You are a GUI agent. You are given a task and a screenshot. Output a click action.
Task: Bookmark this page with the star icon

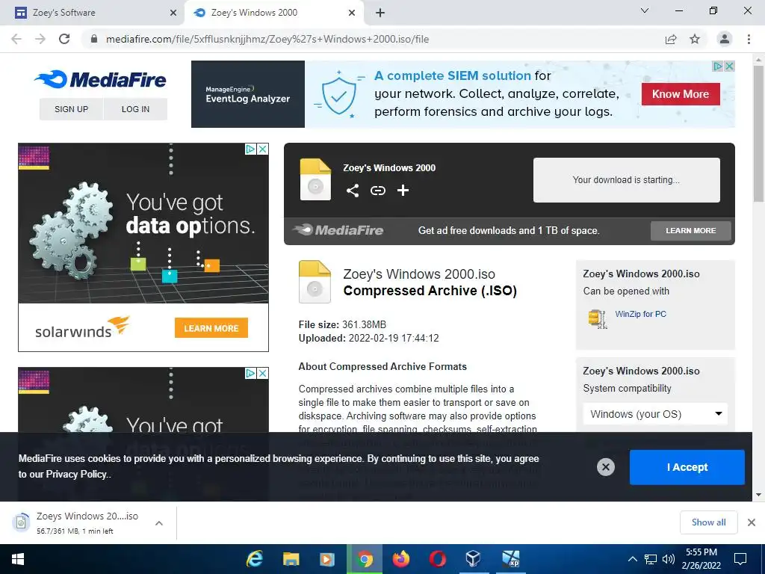(x=695, y=39)
